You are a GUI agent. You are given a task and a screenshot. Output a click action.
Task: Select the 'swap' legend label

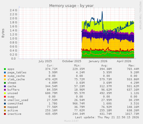pos(11,97)
